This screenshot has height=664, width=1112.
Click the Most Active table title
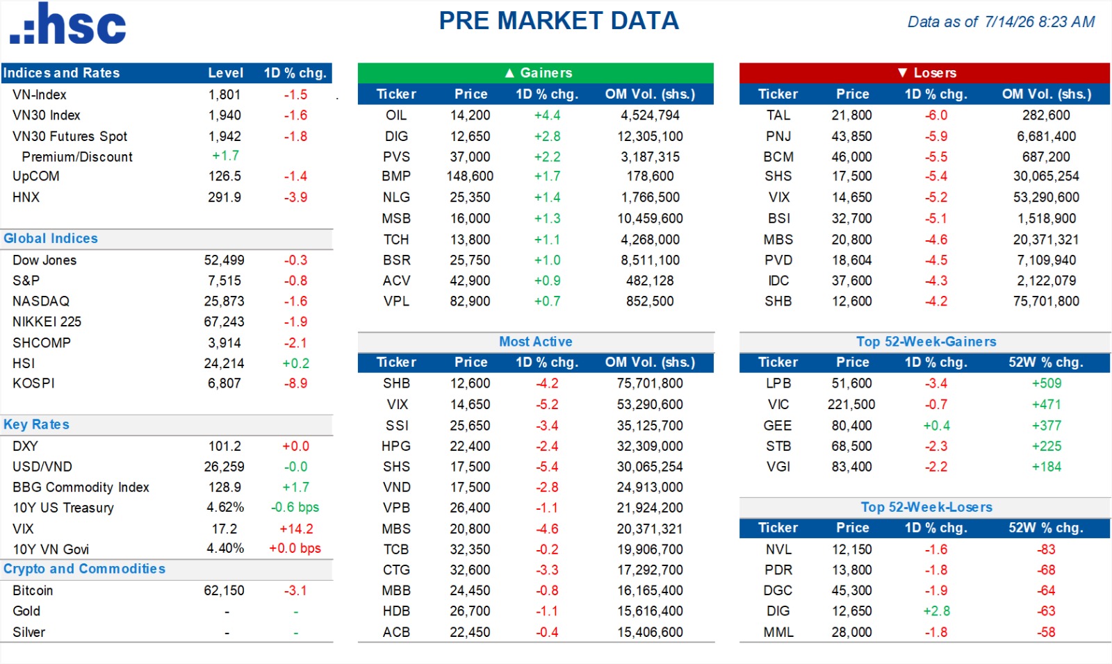pos(536,342)
